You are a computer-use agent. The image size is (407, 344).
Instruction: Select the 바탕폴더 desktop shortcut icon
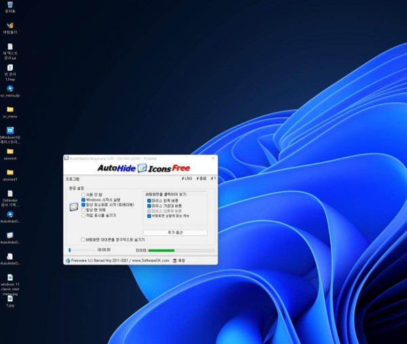[10, 25]
